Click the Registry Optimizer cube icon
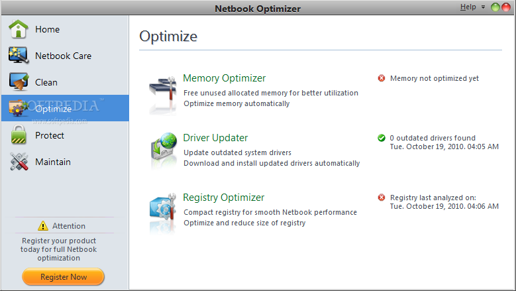 (162, 207)
